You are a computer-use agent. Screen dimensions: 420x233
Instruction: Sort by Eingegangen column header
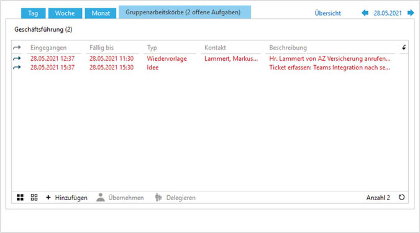(x=48, y=48)
